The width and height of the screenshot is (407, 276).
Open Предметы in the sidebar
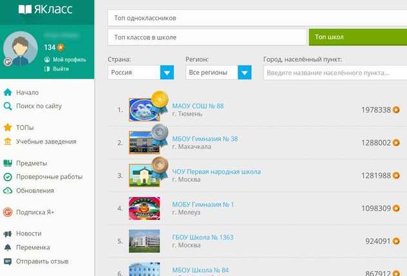(x=32, y=163)
